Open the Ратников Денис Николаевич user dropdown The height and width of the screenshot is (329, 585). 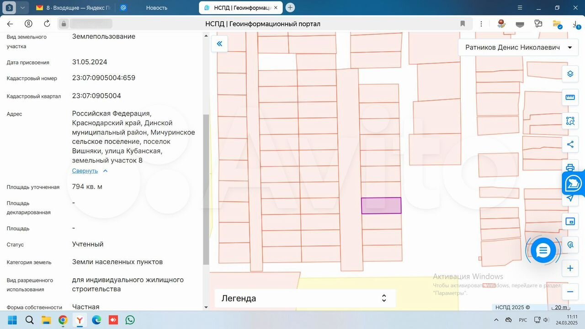(518, 48)
